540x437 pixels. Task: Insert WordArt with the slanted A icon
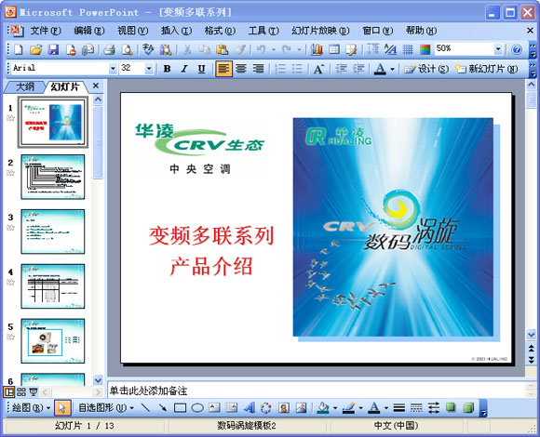(249, 408)
